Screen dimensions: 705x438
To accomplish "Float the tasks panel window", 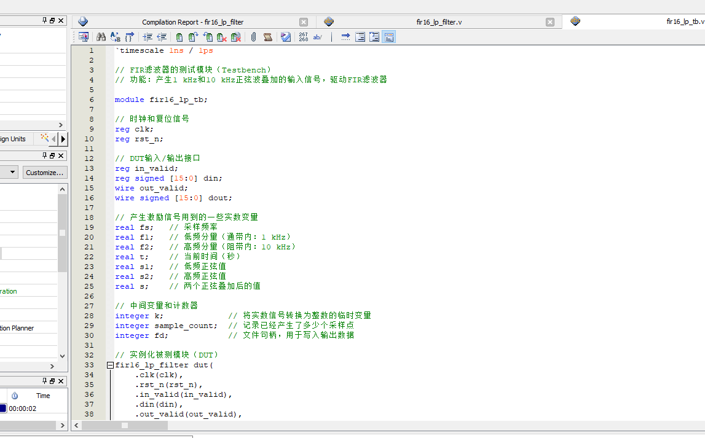I will tap(52, 155).
